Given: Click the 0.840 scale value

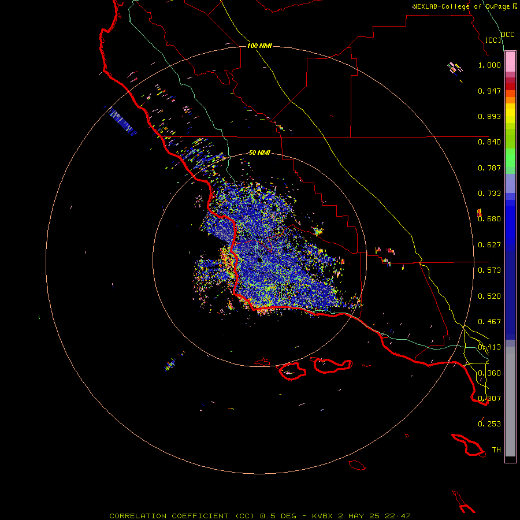Looking at the screenshot, I should pos(489,142).
